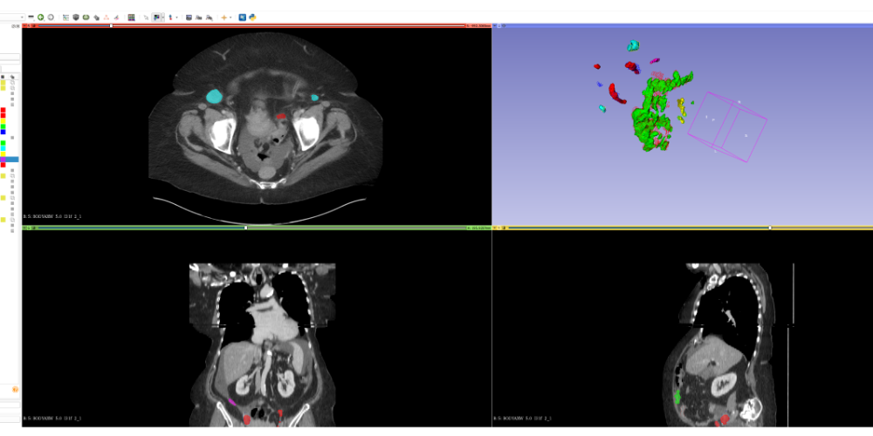Select the highlighted purple segment row
Screen dimensions: 873x436
[x=10, y=160]
